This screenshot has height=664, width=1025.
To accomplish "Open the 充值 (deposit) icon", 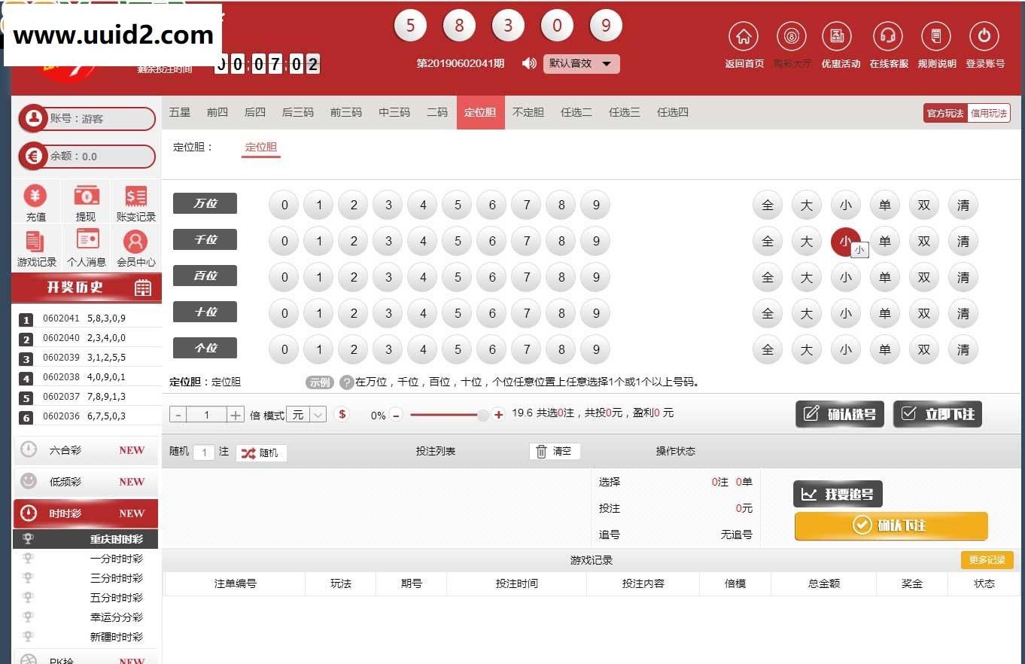I will point(37,200).
